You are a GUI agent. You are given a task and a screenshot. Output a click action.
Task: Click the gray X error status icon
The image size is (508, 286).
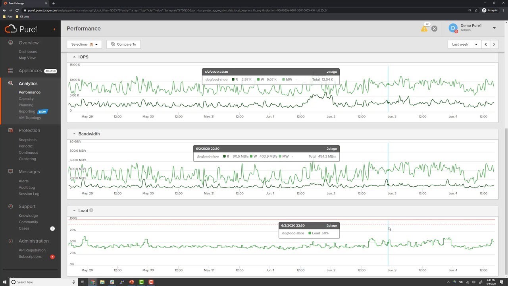click(434, 29)
